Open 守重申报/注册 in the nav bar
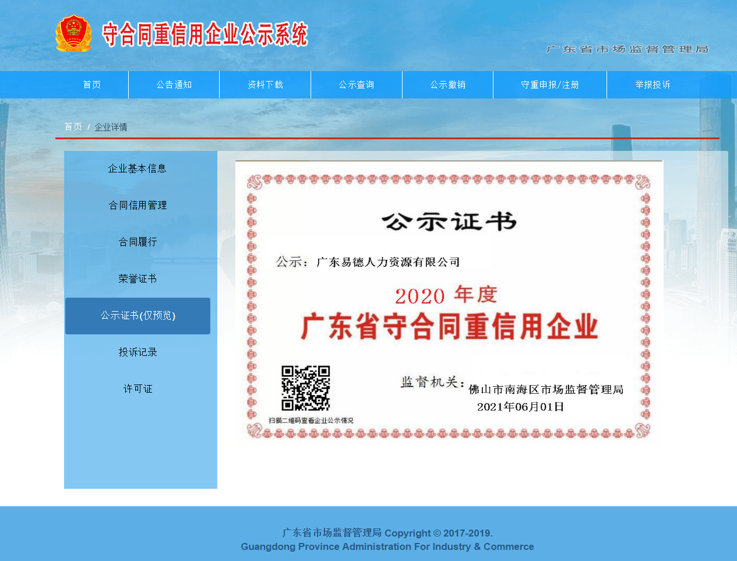Viewport: 737px width, 561px height. tap(550, 85)
